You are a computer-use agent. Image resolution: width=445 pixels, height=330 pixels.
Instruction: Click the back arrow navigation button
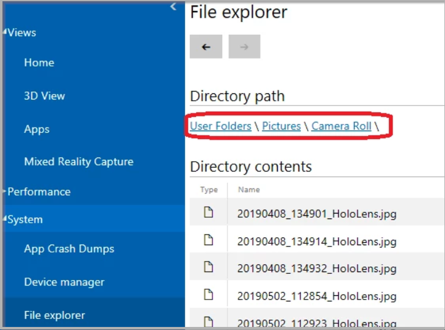[206, 47]
